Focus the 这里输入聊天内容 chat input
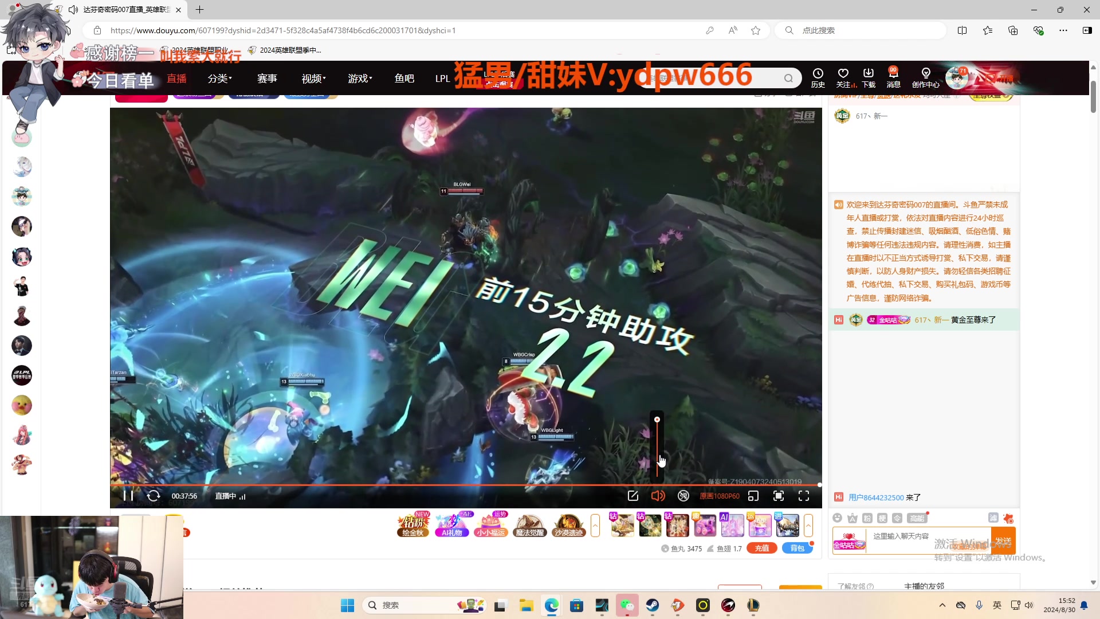Image resolution: width=1100 pixels, height=619 pixels. [928, 540]
